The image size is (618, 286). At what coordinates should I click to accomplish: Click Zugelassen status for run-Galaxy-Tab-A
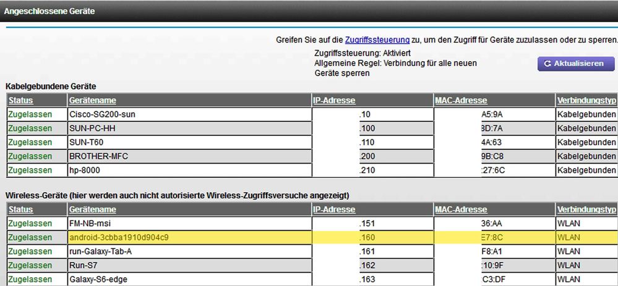click(x=30, y=251)
